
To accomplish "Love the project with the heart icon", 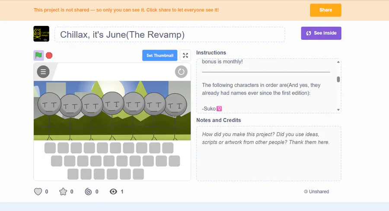I will pos(38,192).
